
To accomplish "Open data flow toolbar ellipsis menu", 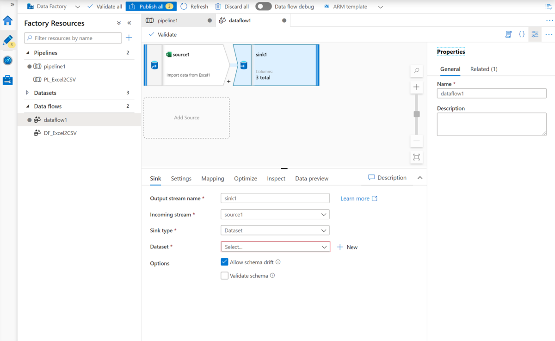I will pyautogui.click(x=549, y=34).
